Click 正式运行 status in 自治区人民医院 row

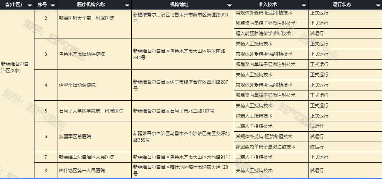coord(345,157)
